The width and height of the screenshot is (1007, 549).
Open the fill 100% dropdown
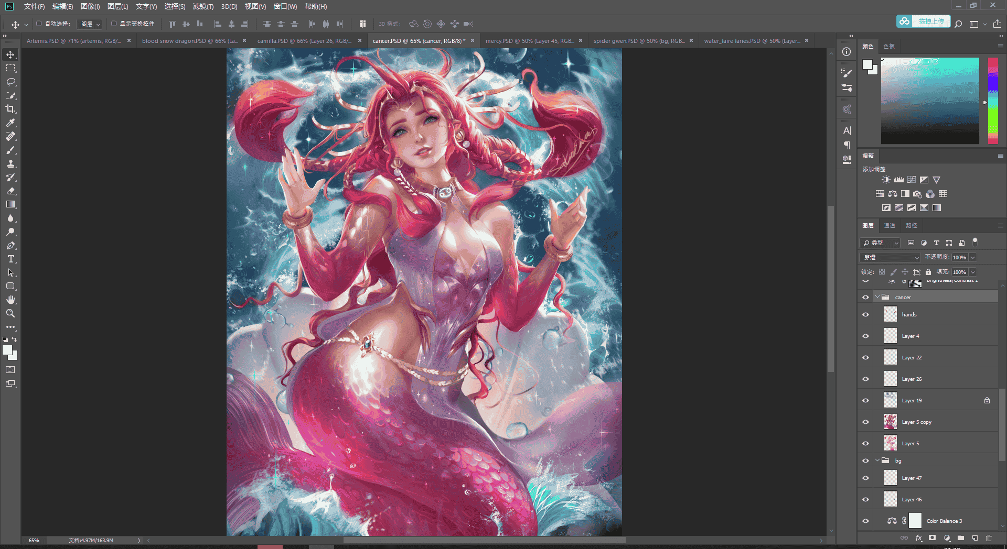972,272
